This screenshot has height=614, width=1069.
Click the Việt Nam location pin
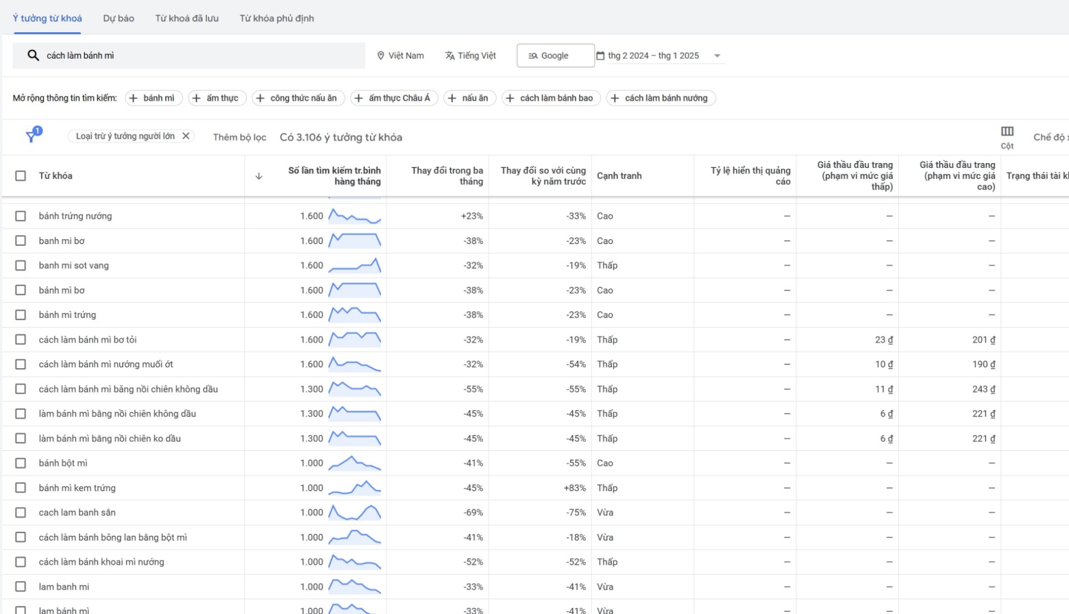click(381, 55)
